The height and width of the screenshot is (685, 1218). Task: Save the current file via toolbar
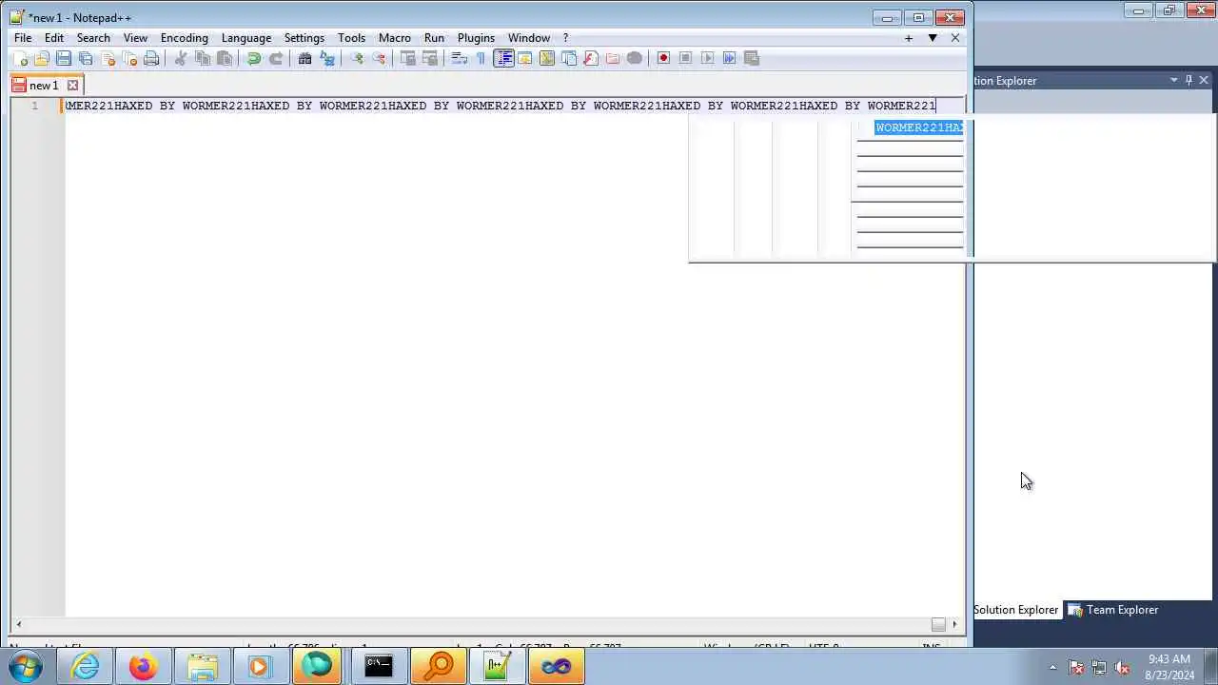click(64, 58)
